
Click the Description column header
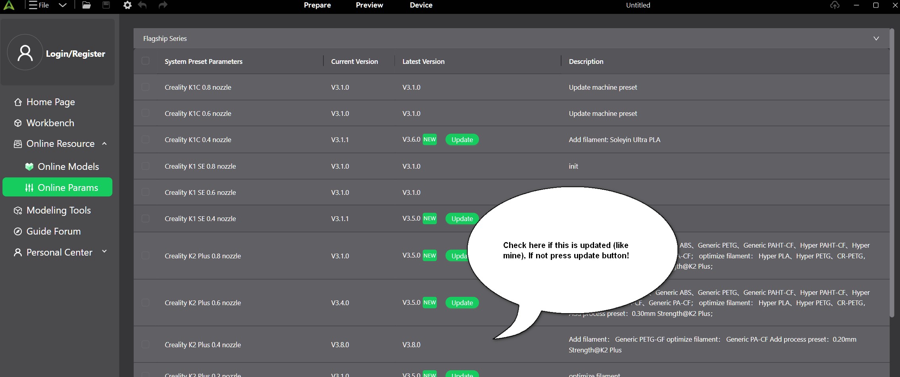pyautogui.click(x=586, y=62)
